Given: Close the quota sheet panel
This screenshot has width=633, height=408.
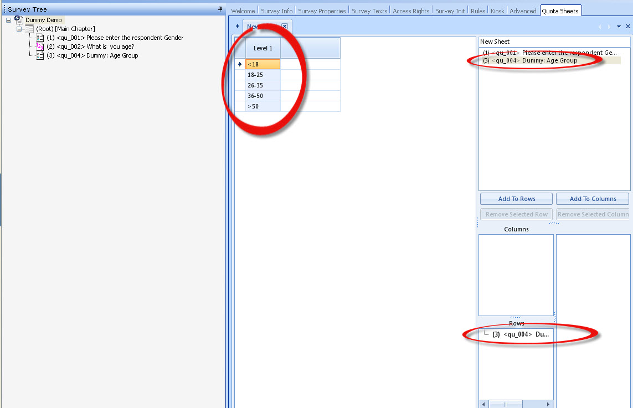Looking at the screenshot, I should [x=628, y=26].
